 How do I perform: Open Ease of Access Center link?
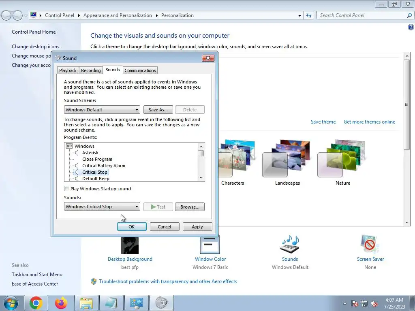35,284
